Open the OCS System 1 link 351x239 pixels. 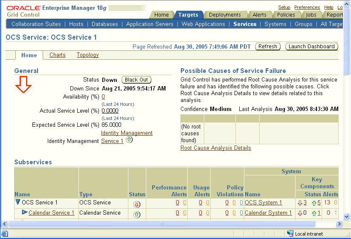pos(263,203)
